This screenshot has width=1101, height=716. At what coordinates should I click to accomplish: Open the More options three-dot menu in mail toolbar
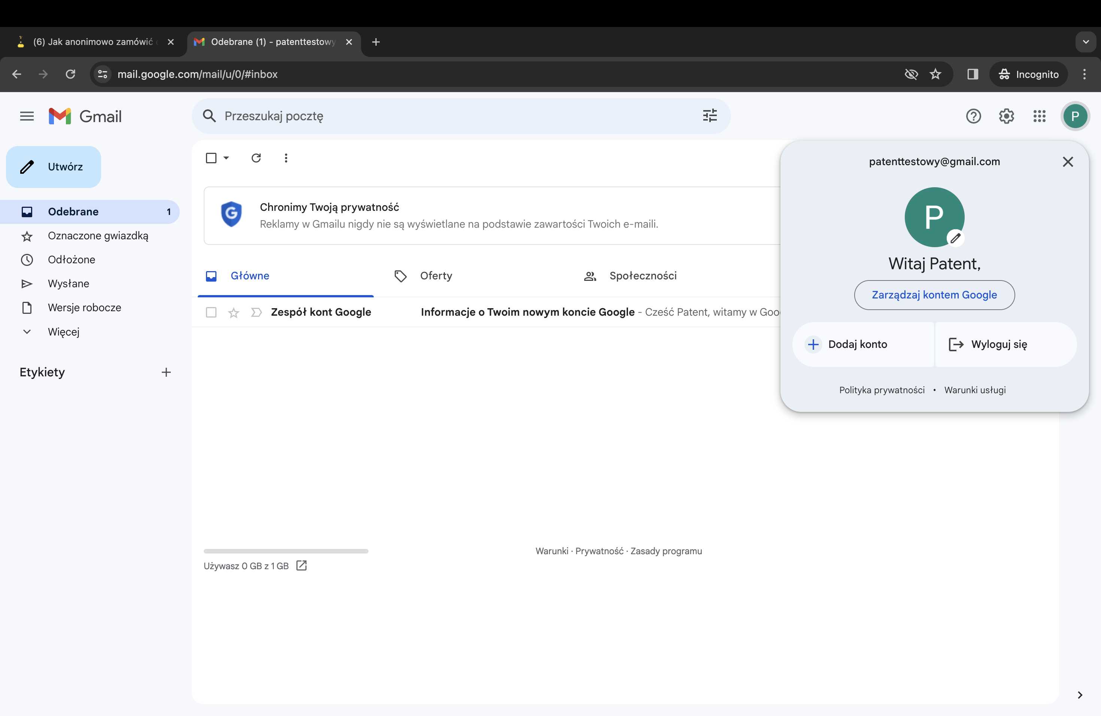pos(286,158)
